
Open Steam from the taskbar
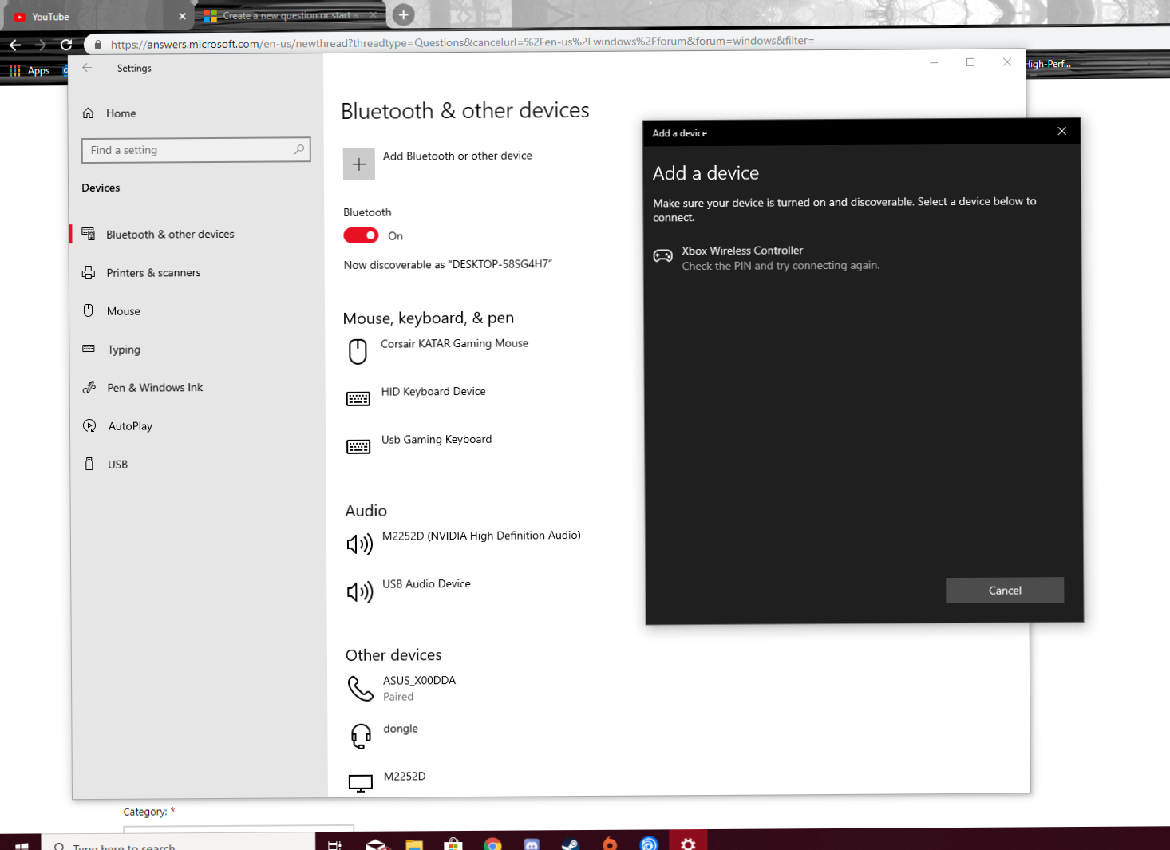[571, 844]
